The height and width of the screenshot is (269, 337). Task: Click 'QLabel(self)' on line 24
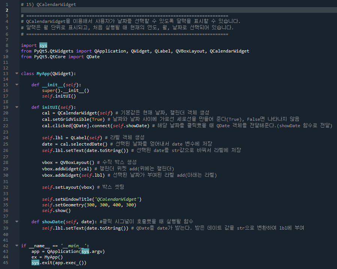(x=86, y=138)
